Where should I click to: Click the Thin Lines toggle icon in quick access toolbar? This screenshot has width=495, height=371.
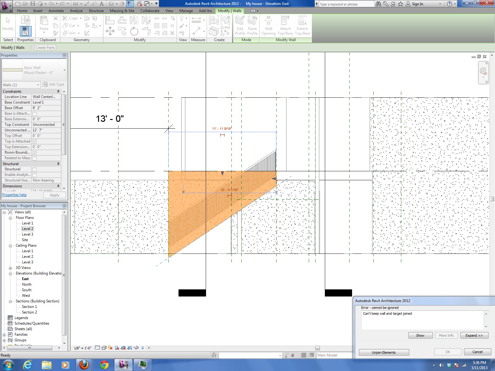130,4
